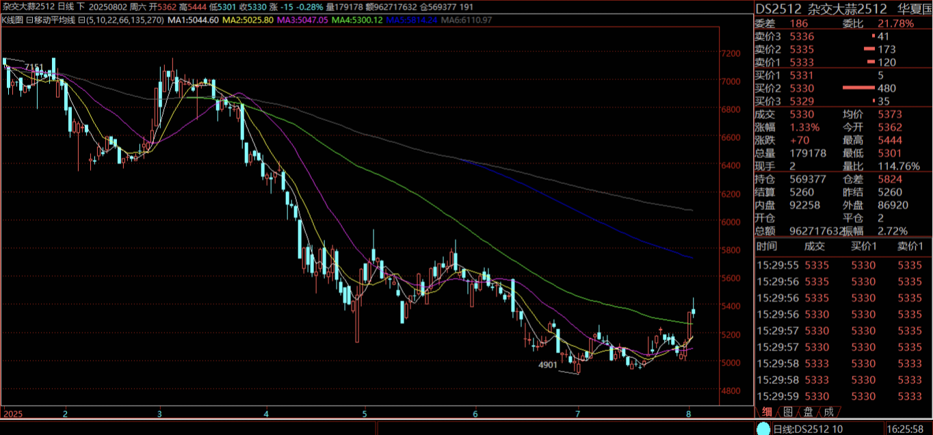
Task: Select the yellow MA2:5025.80 label
Action: (x=248, y=21)
